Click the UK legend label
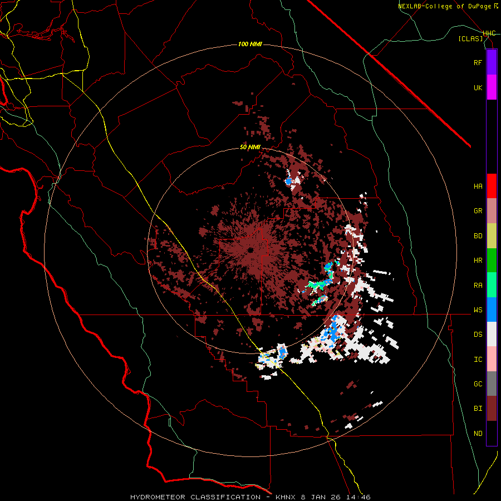Viewport: 501px width, 501px height. (x=478, y=87)
